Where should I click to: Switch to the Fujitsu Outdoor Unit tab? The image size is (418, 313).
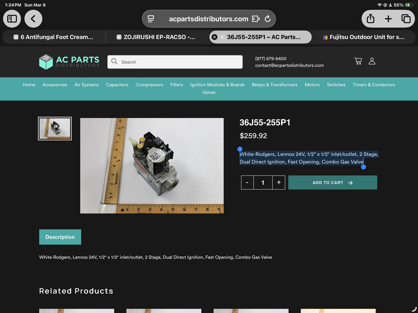tap(363, 37)
